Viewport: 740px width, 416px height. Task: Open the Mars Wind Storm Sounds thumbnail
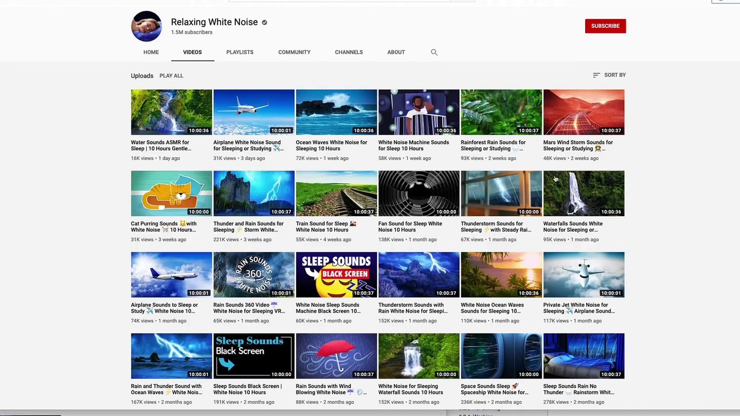click(x=584, y=112)
